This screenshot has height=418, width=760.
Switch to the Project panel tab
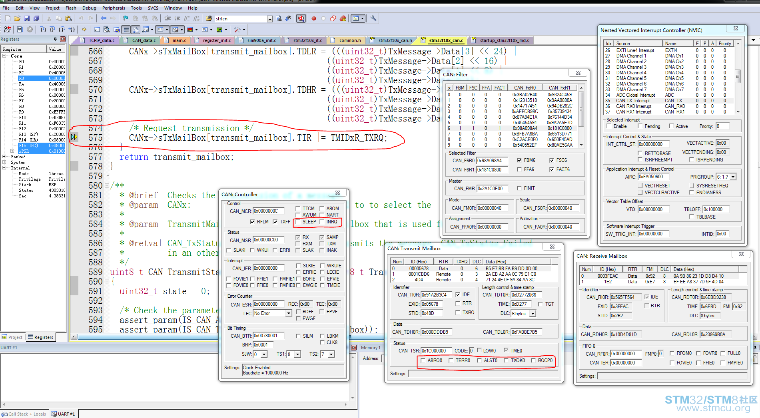pos(12,337)
